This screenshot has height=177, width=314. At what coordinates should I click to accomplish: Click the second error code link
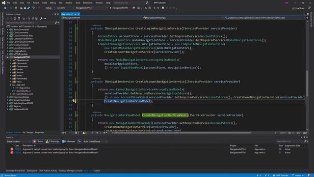coord(18,153)
